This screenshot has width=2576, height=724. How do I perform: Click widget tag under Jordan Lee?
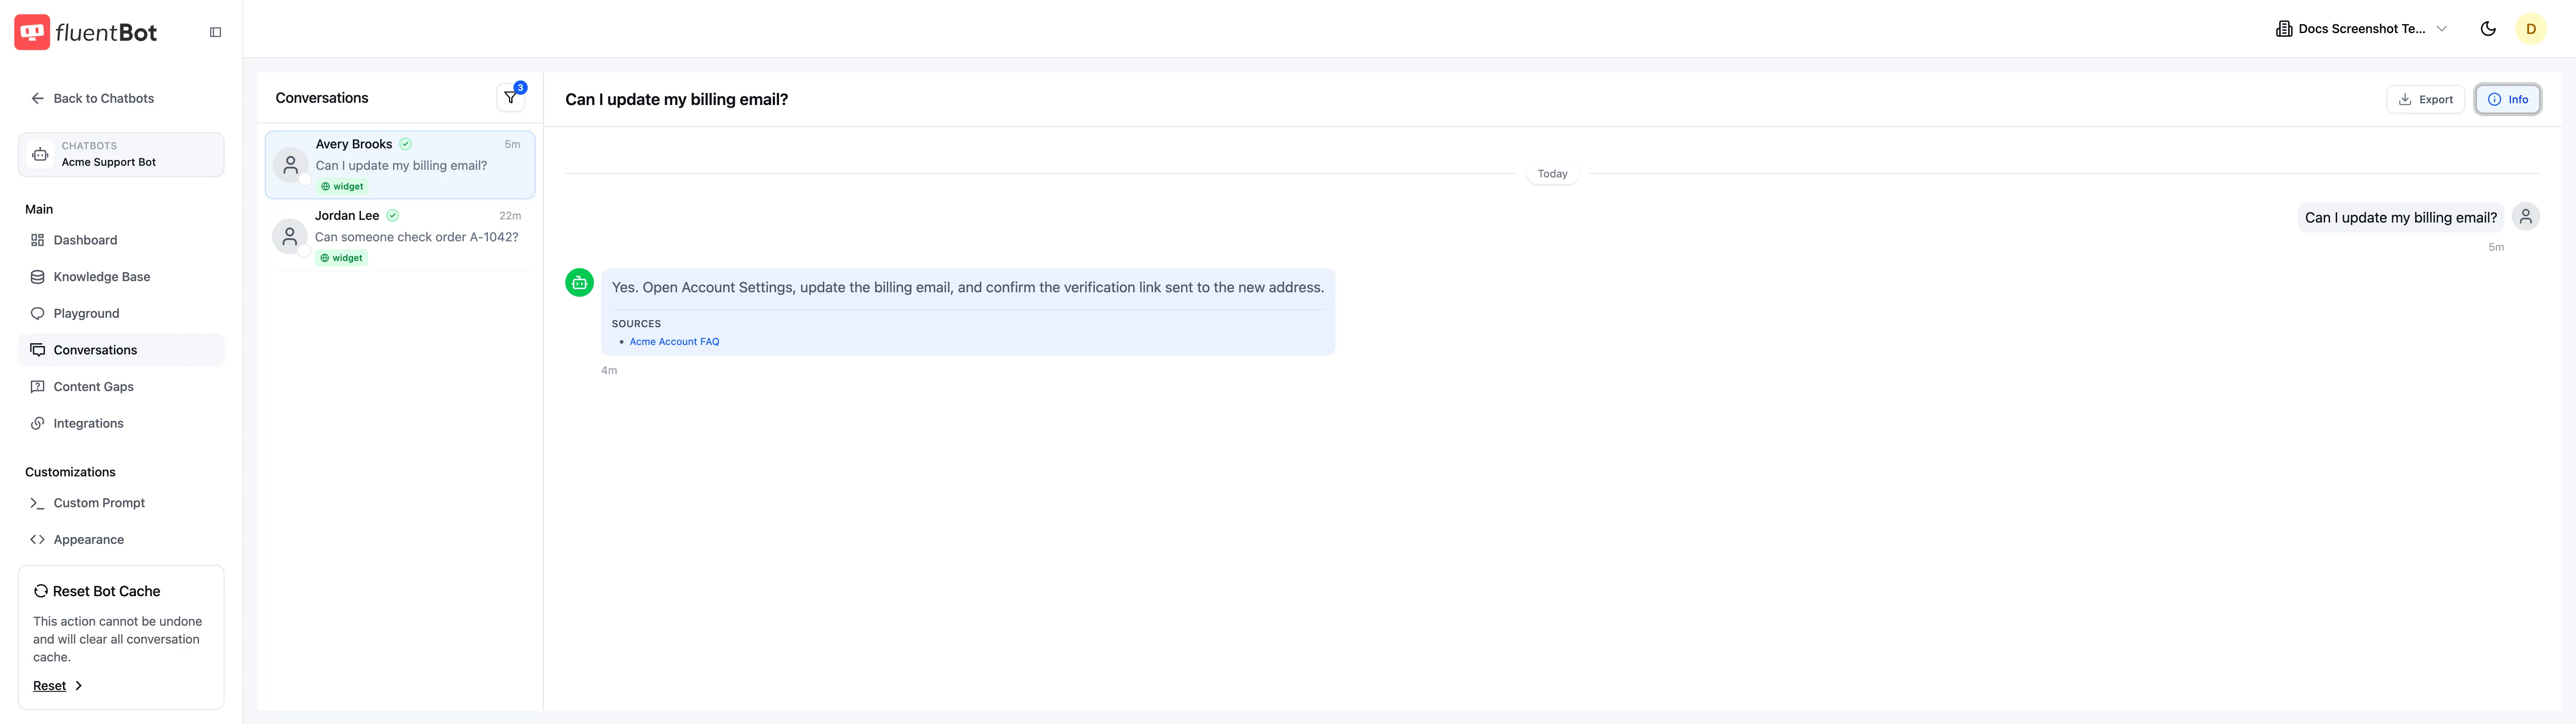click(x=342, y=258)
